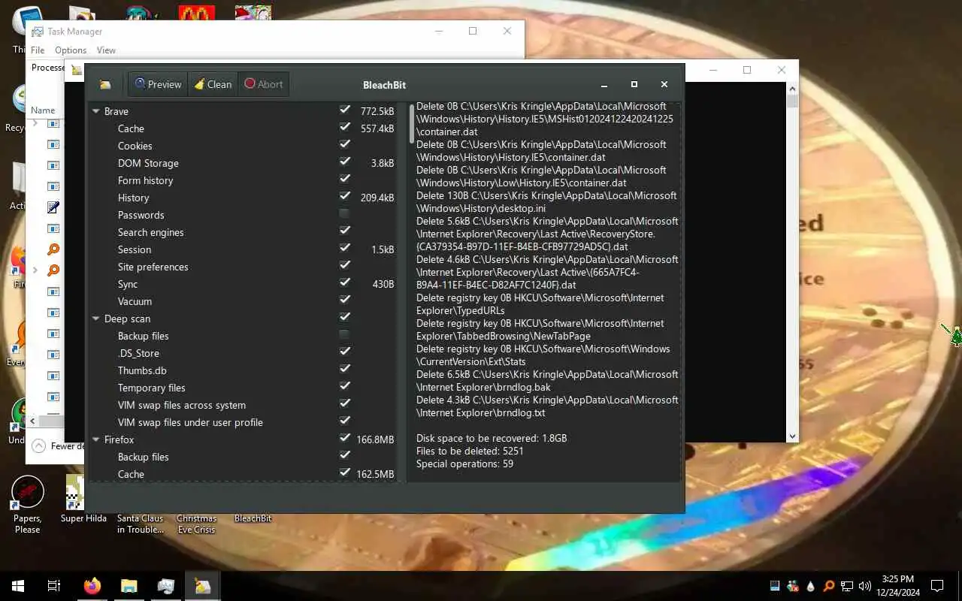Click the Disk space to be recovered line
Image resolution: width=962 pixels, height=601 pixels.
point(492,438)
